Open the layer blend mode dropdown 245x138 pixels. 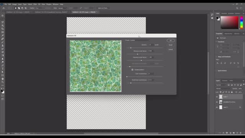[223, 89]
